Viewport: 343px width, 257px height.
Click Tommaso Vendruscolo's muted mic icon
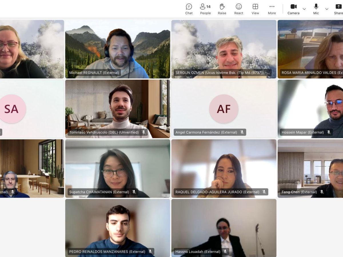(144, 132)
